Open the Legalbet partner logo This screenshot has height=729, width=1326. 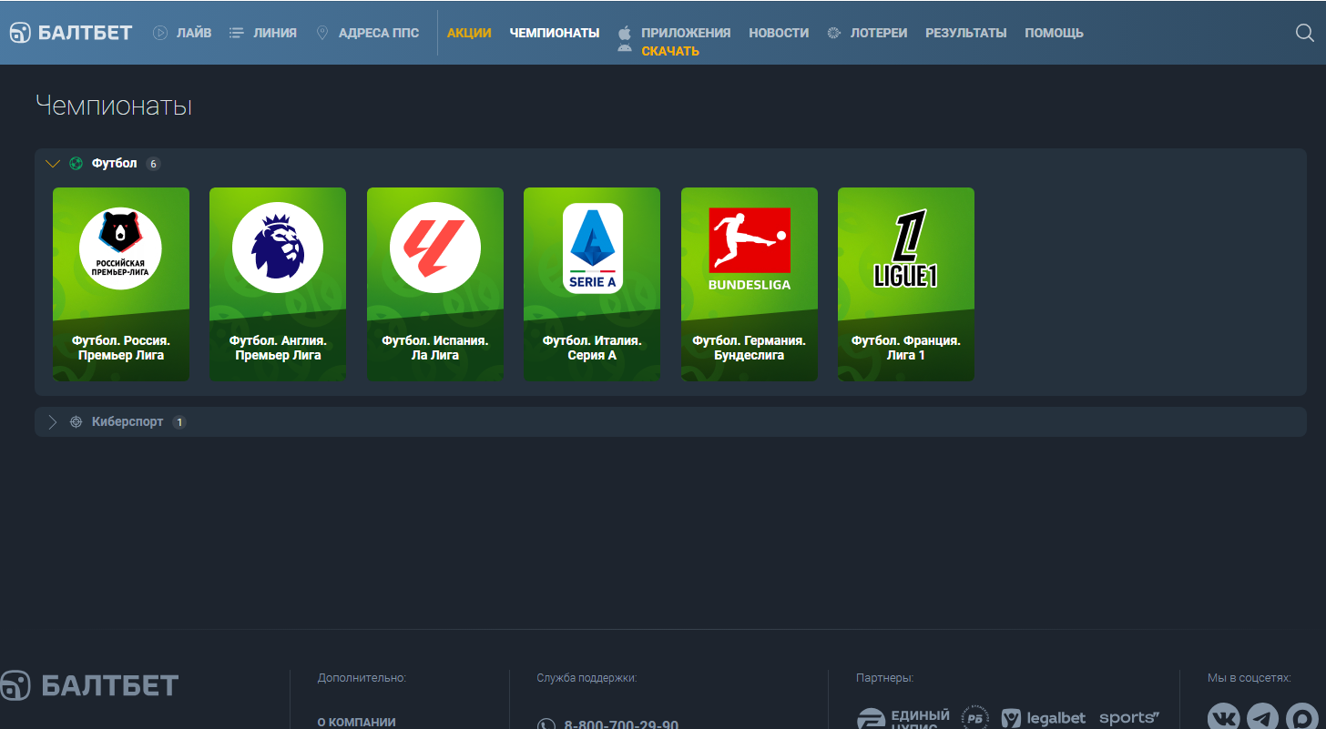(1044, 718)
